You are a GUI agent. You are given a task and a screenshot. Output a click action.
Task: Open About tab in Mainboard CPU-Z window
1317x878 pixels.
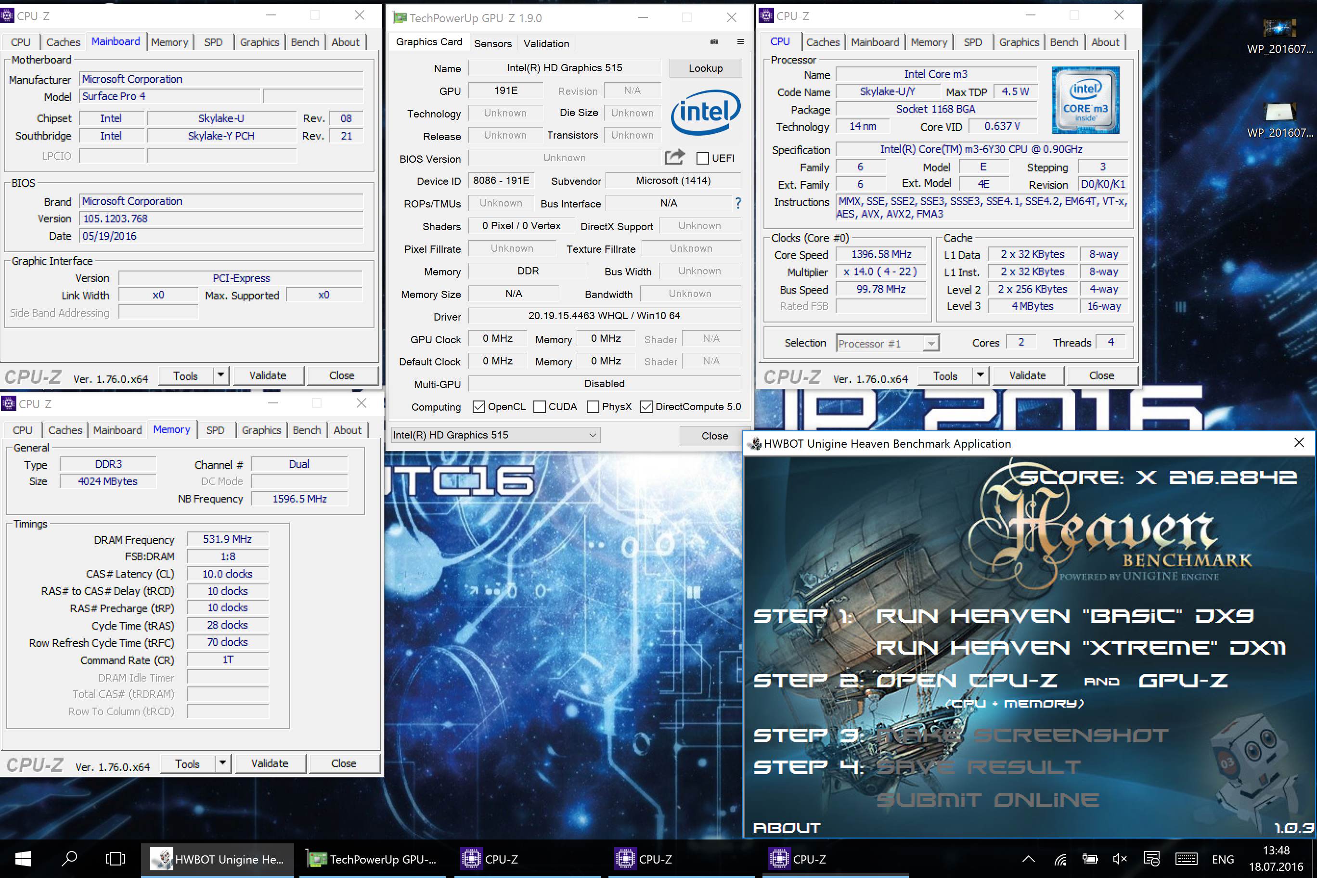(x=346, y=42)
